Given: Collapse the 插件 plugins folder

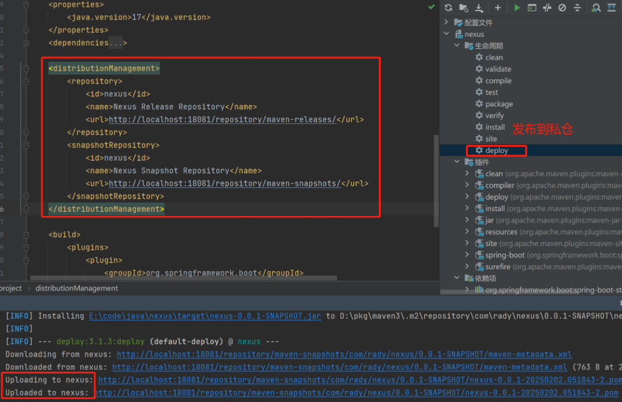Looking at the screenshot, I should [x=456, y=162].
